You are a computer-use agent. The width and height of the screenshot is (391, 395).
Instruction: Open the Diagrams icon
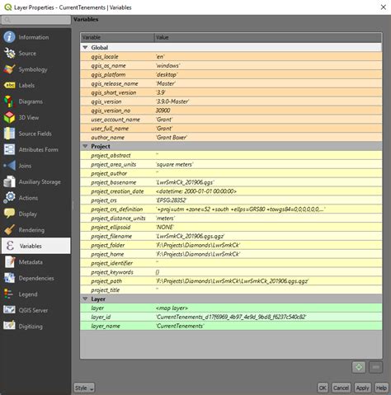[x=9, y=101]
